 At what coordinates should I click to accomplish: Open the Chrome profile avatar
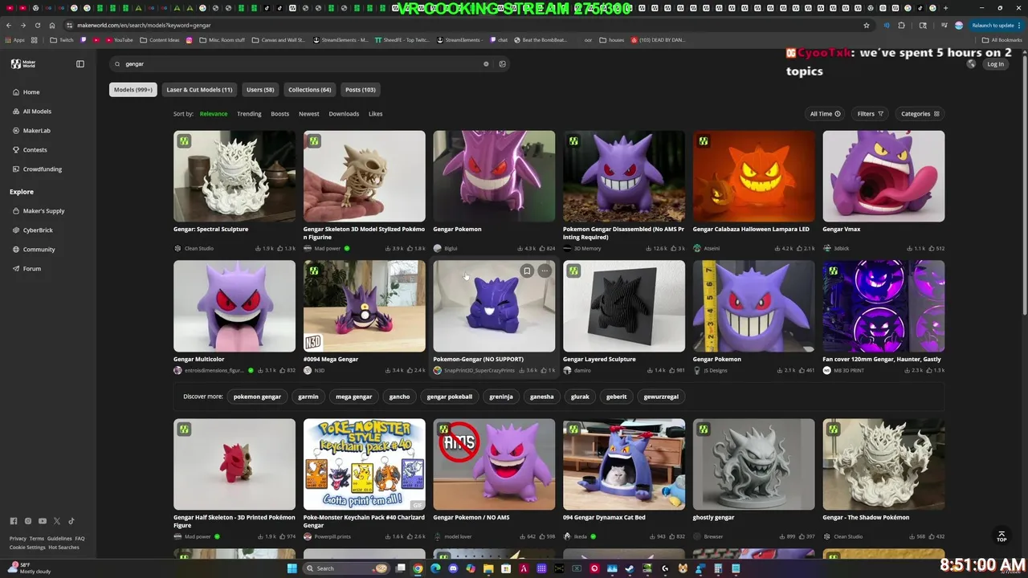click(959, 25)
